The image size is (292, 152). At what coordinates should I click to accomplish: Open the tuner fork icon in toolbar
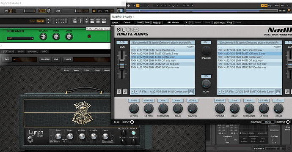point(81,21)
